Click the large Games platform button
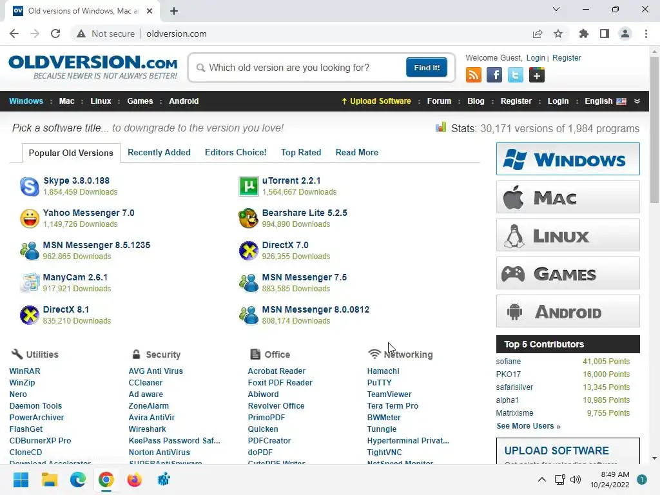 coord(568,273)
